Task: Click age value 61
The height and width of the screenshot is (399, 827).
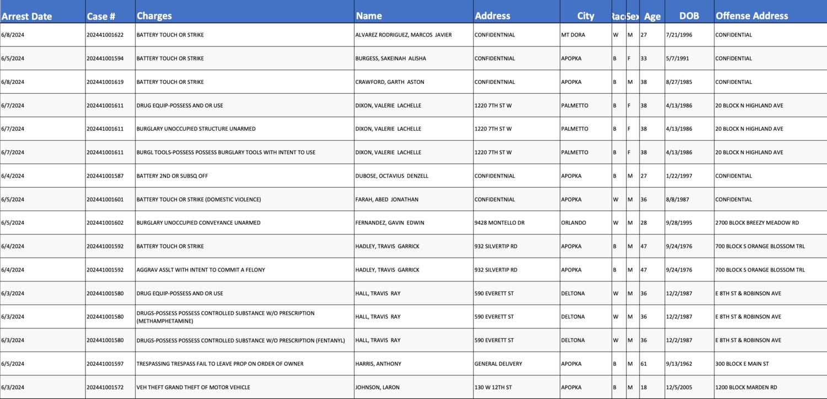Action: coord(643,364)
